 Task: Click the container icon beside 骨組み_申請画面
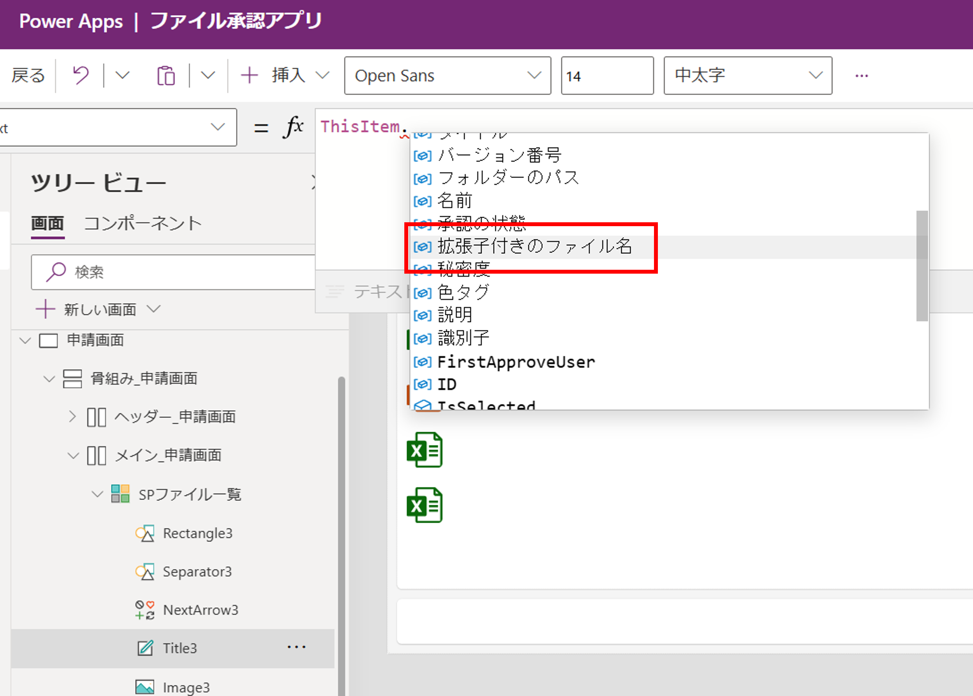(x=72, y=379)
